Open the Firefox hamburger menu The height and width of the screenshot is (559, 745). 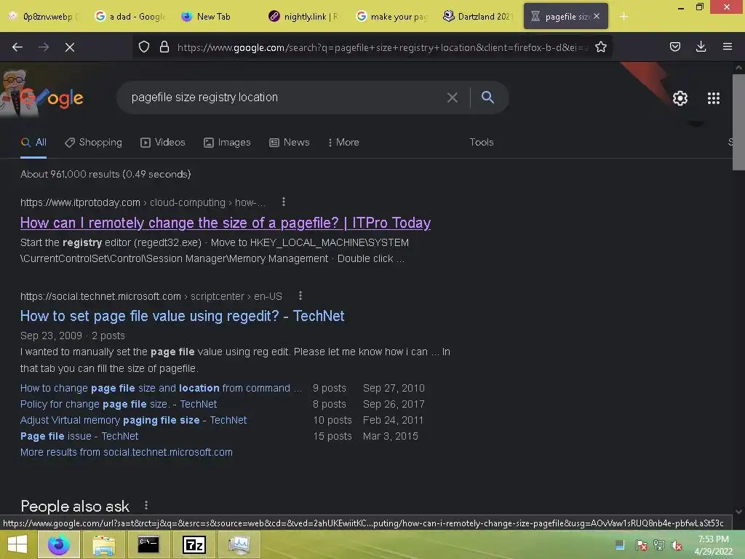(728, 47)
